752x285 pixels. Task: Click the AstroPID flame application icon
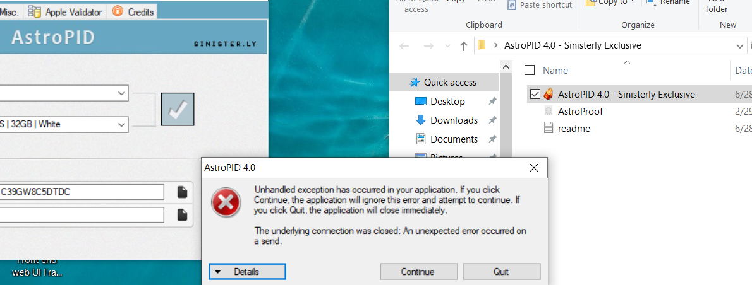click(x=549, y=94)
